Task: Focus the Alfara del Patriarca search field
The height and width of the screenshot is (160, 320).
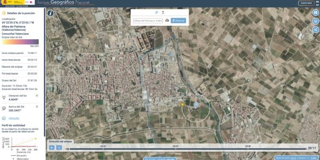Action: (x=148, y=20)
